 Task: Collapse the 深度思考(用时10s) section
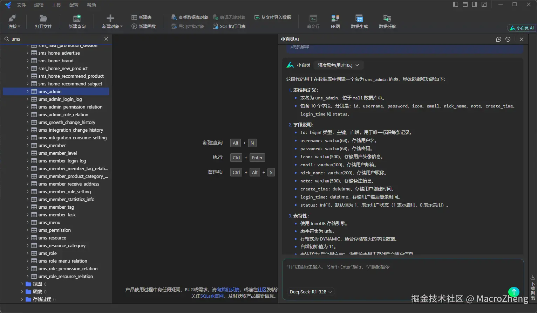click(x=338, y=65)
